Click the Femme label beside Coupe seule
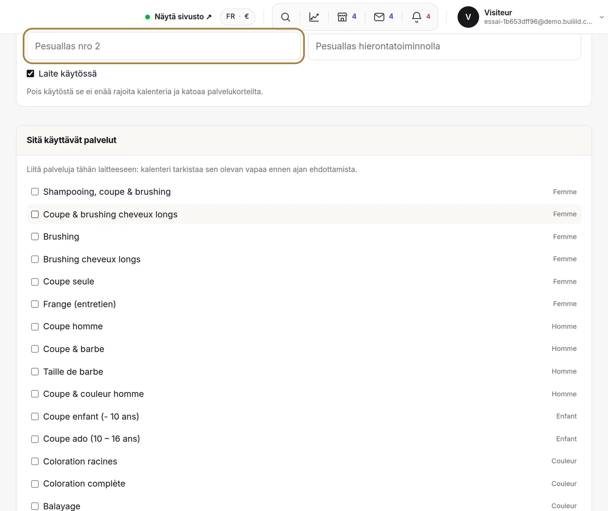608x511 pixels. [565, 282]
